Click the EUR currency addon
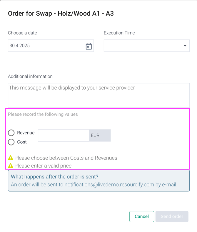This screenshot has width=197, height=232. point(100,135)
